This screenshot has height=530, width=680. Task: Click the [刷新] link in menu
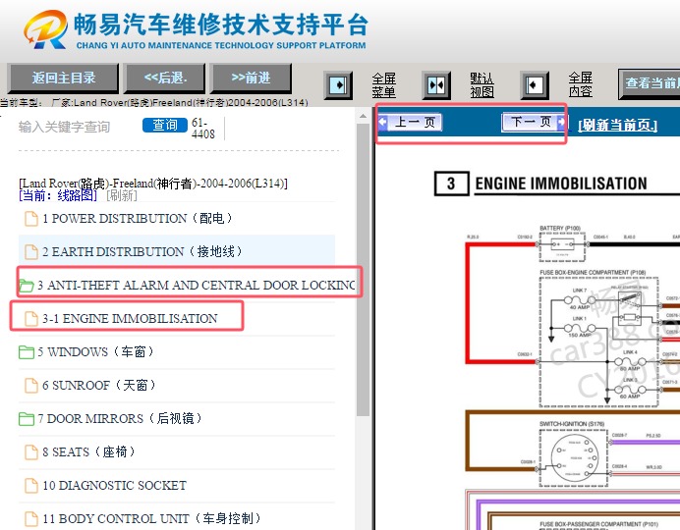pos(122,195)
